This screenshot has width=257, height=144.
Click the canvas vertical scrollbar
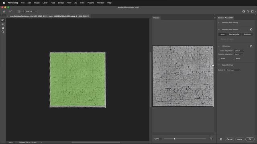150,79
